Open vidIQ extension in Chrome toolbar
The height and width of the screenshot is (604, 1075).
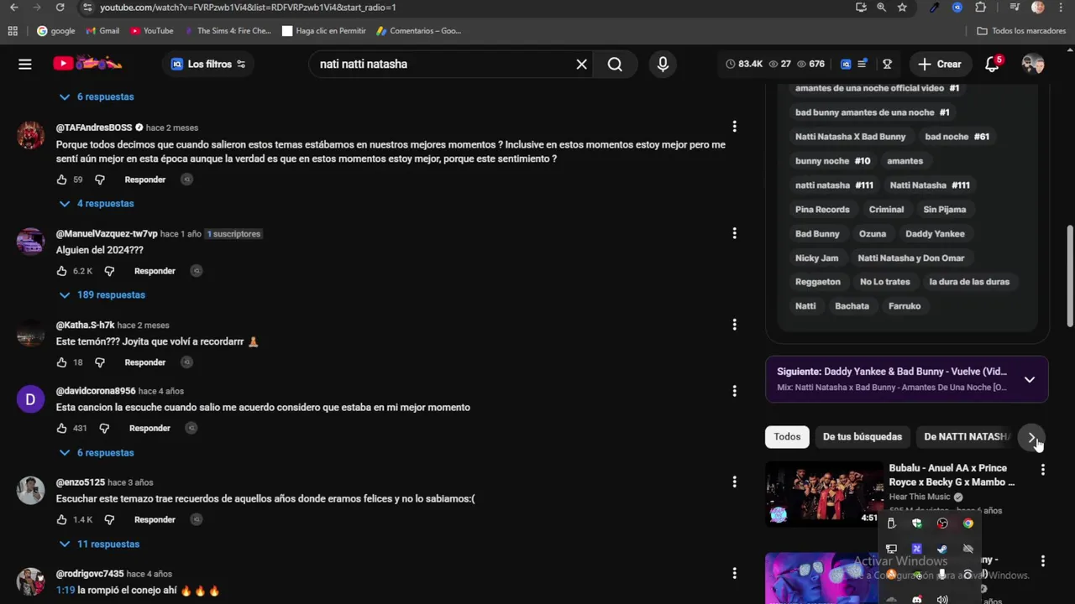coord(957,8)
